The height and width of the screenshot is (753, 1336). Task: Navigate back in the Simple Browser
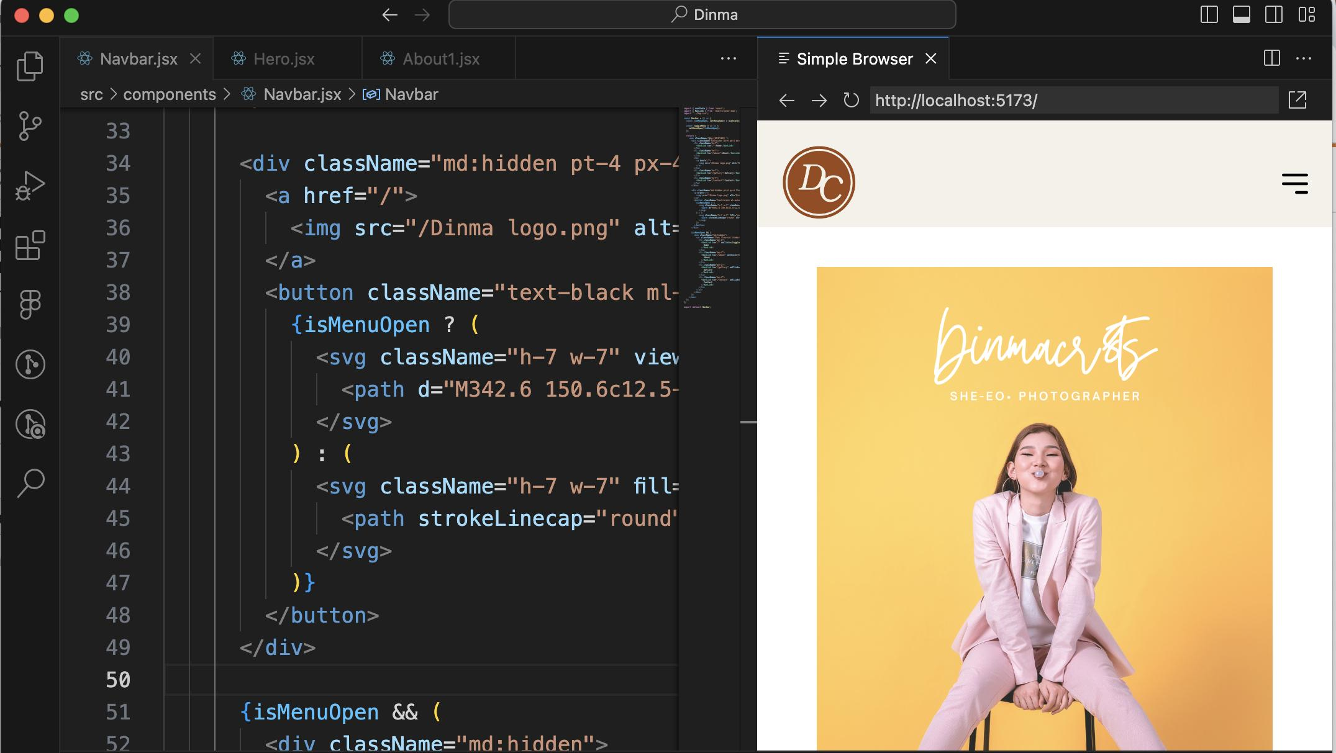point(786,100)
